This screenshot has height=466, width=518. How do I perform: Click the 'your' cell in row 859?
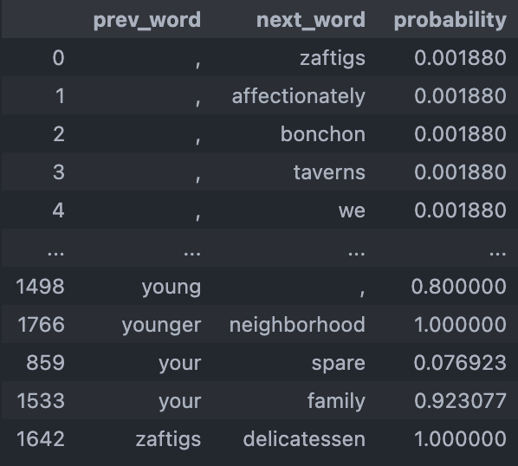tap(180, 364)
